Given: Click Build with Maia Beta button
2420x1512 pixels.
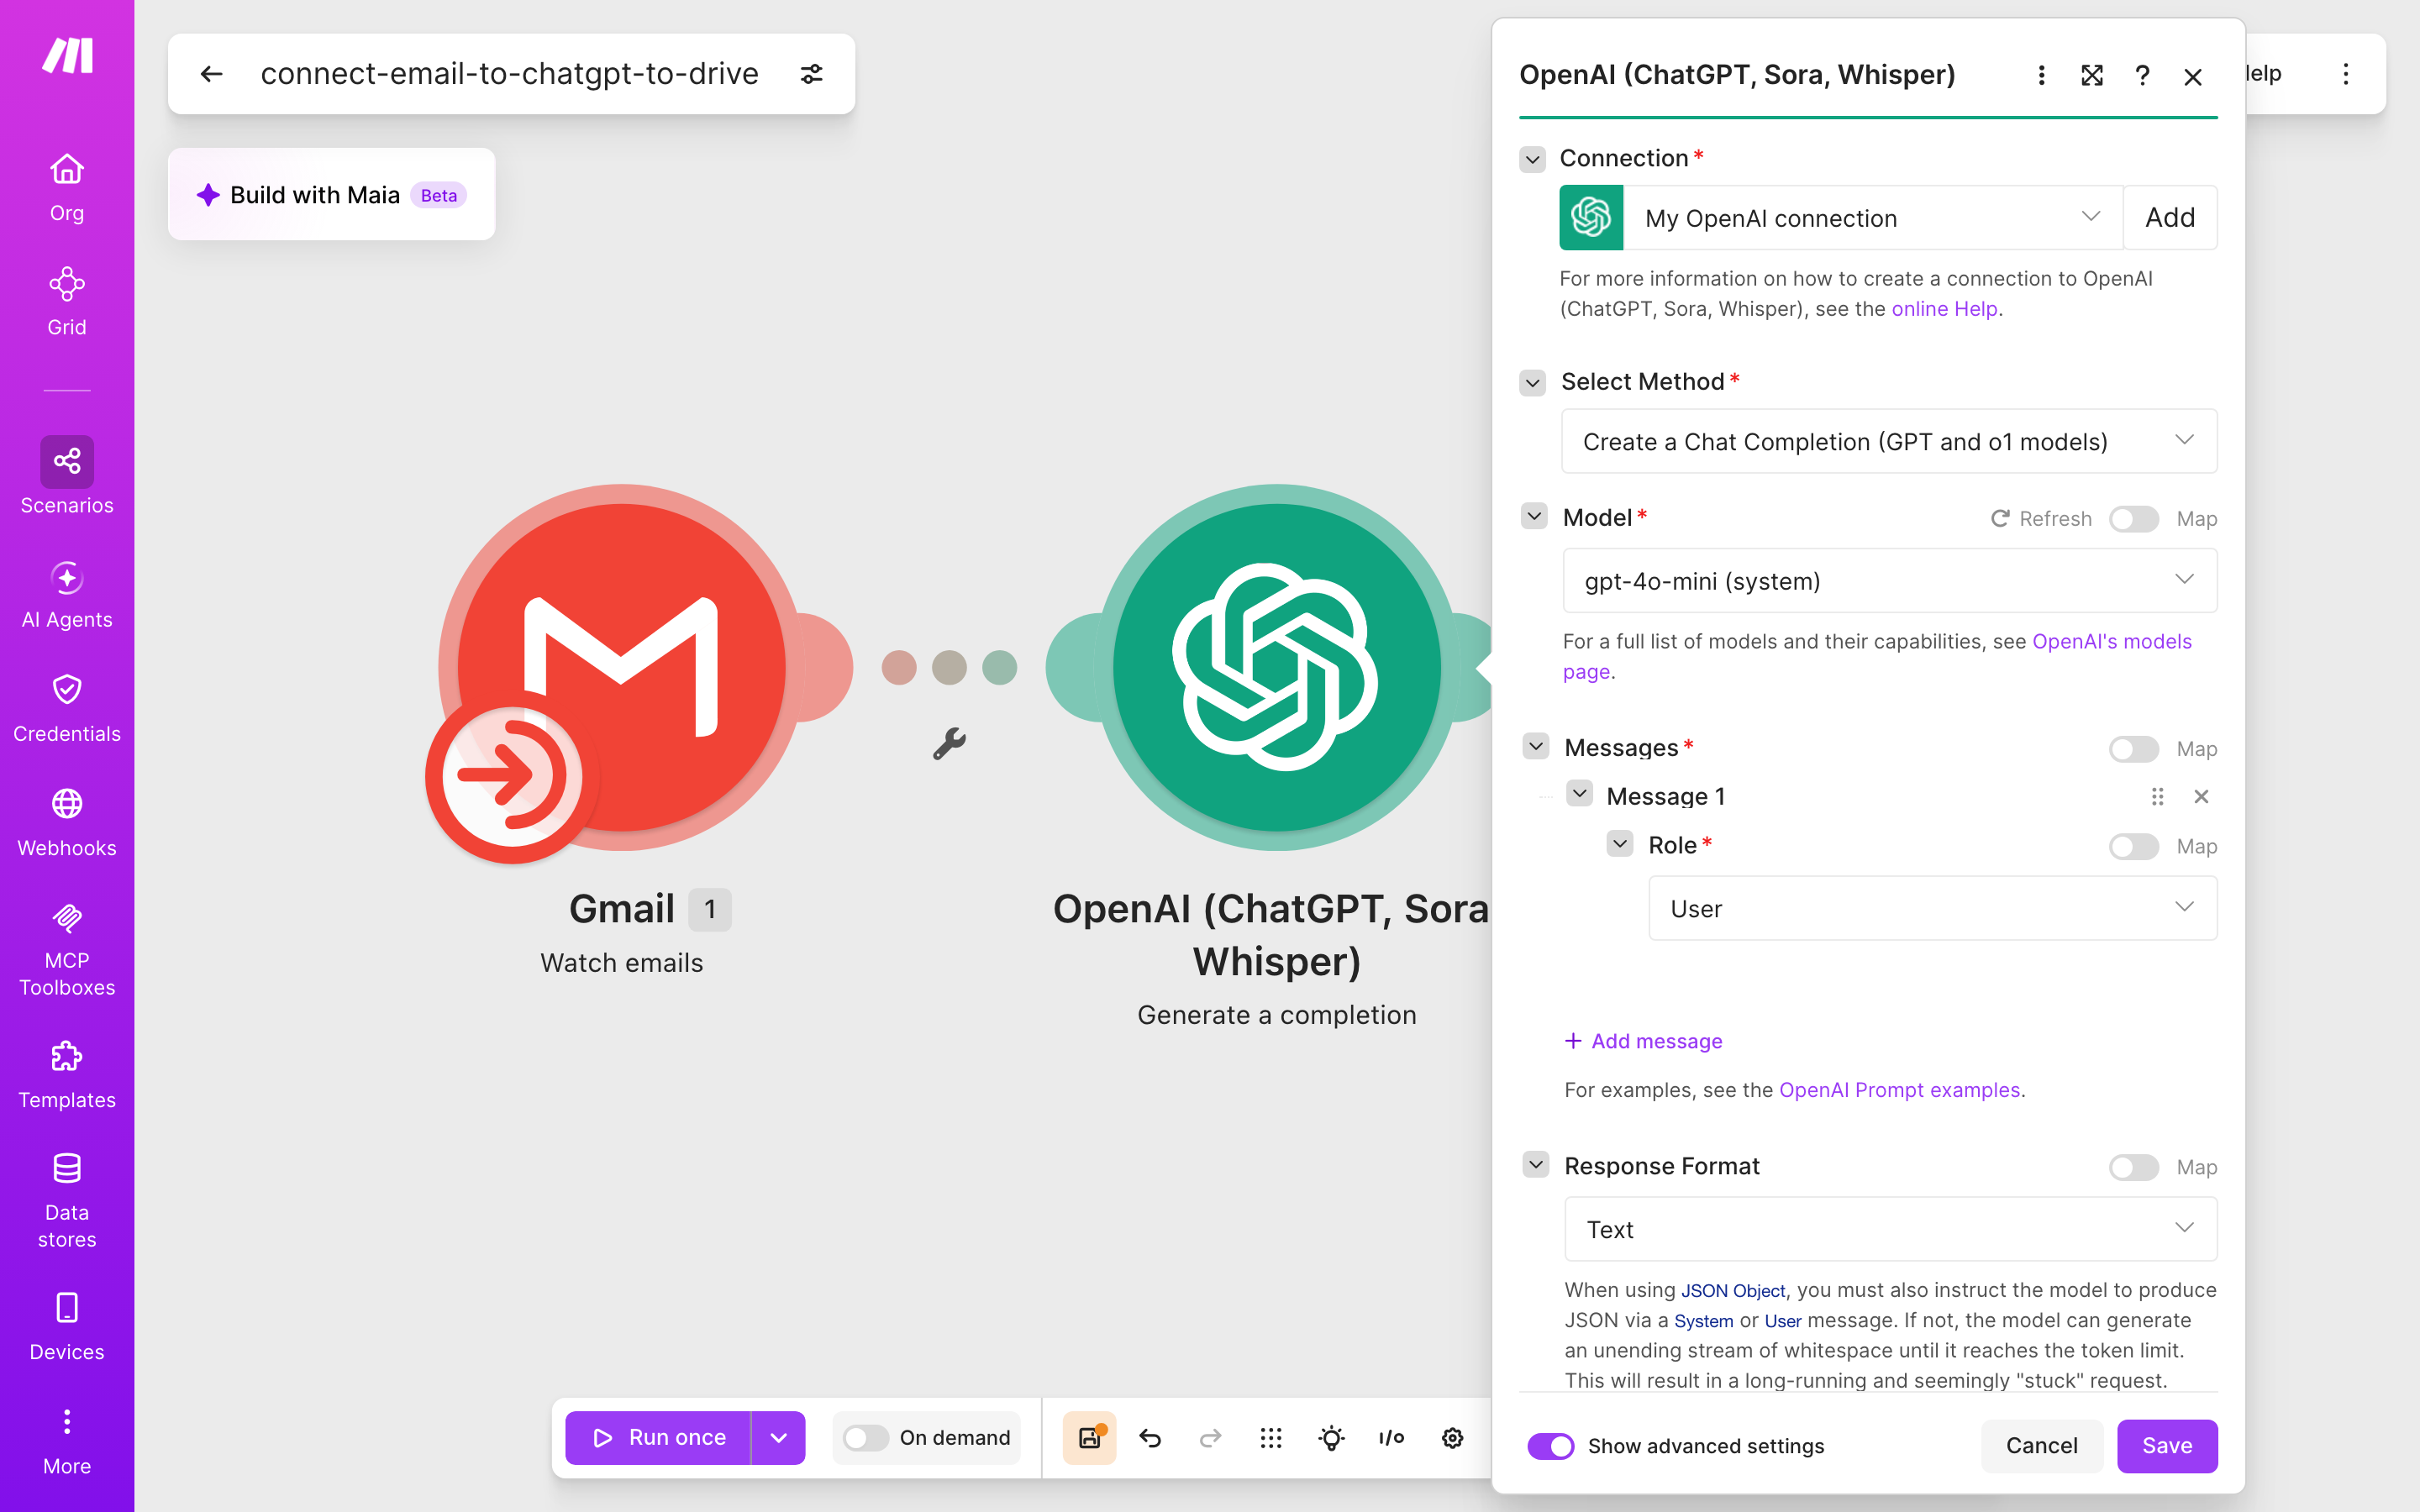Looking at the screenshot, I should point(332,195).
